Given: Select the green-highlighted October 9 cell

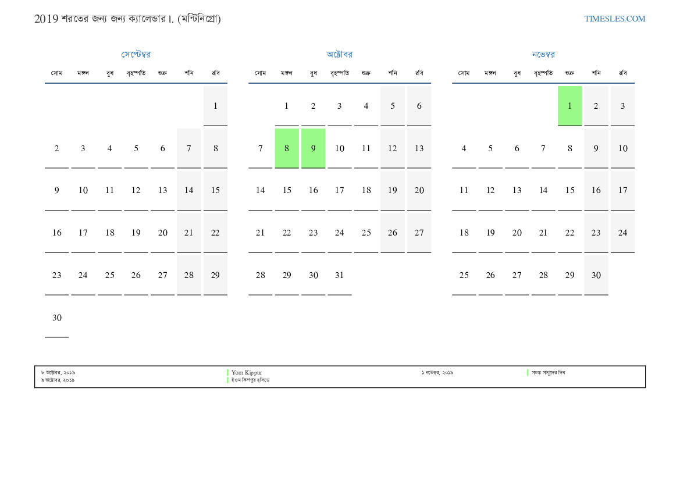Looking at the screenshot, I should (313, 148).
